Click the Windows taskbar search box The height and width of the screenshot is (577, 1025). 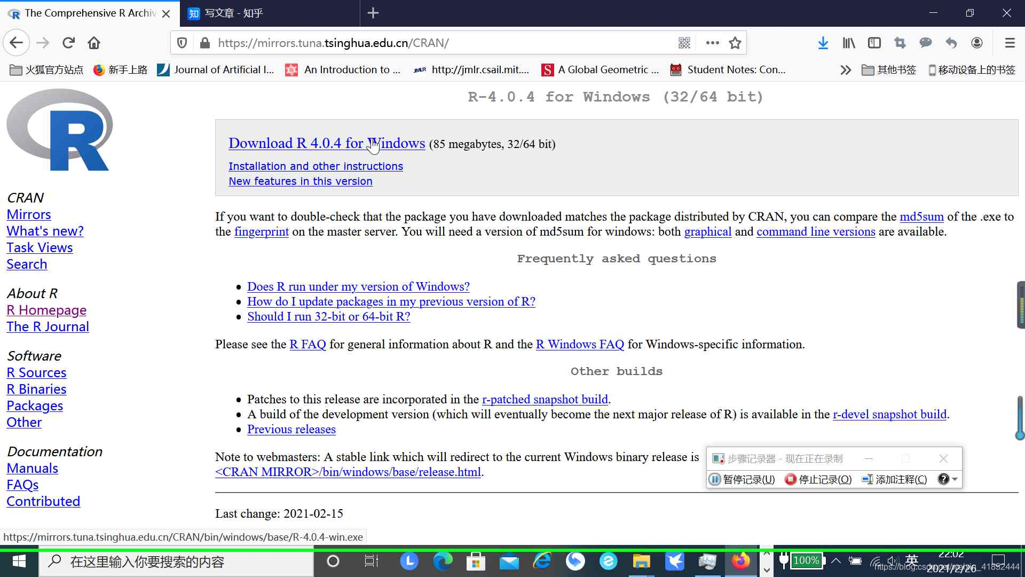tap(176, 562)
